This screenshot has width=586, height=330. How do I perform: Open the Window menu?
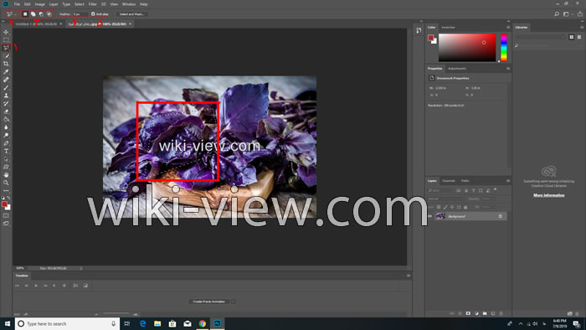click(x=129, y=4)
